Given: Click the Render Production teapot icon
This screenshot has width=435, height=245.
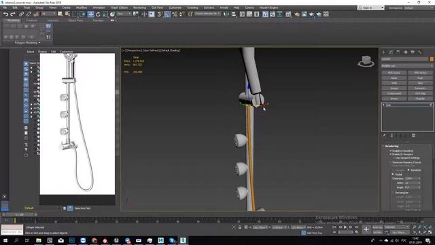Looking at the screenshot, I should pos(311,14).
